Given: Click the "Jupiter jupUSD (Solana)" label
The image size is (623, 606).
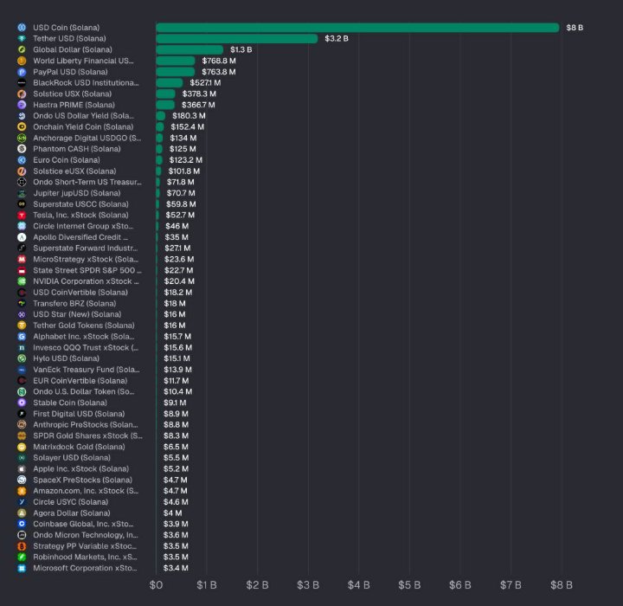Looking at the screenshot, I should [77, 193].
